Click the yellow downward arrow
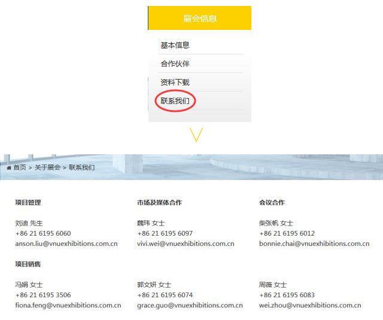 coord(196,135)
